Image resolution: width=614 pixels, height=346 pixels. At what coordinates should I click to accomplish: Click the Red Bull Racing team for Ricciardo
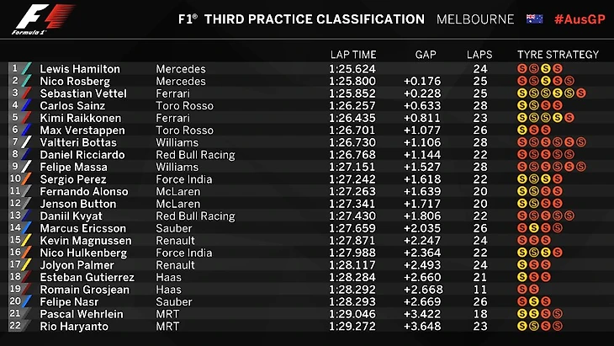195,155
